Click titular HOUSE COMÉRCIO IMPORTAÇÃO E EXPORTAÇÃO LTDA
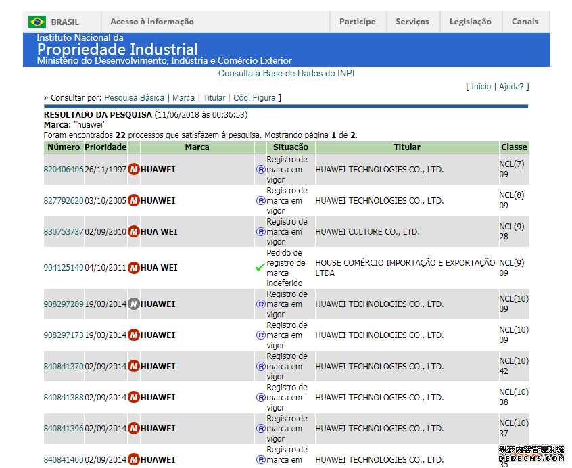 pyautogui.click(x=405, y=268)
